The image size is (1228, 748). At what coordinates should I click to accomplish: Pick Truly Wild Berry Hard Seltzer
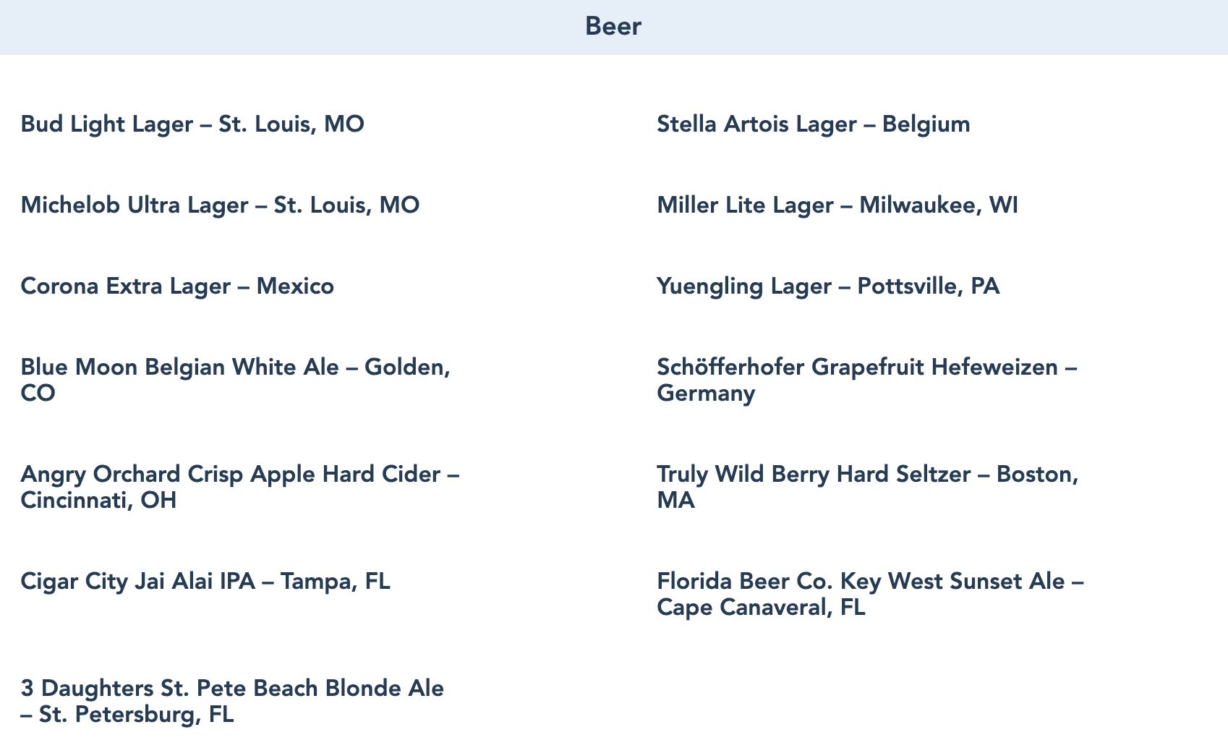point(867,475)
